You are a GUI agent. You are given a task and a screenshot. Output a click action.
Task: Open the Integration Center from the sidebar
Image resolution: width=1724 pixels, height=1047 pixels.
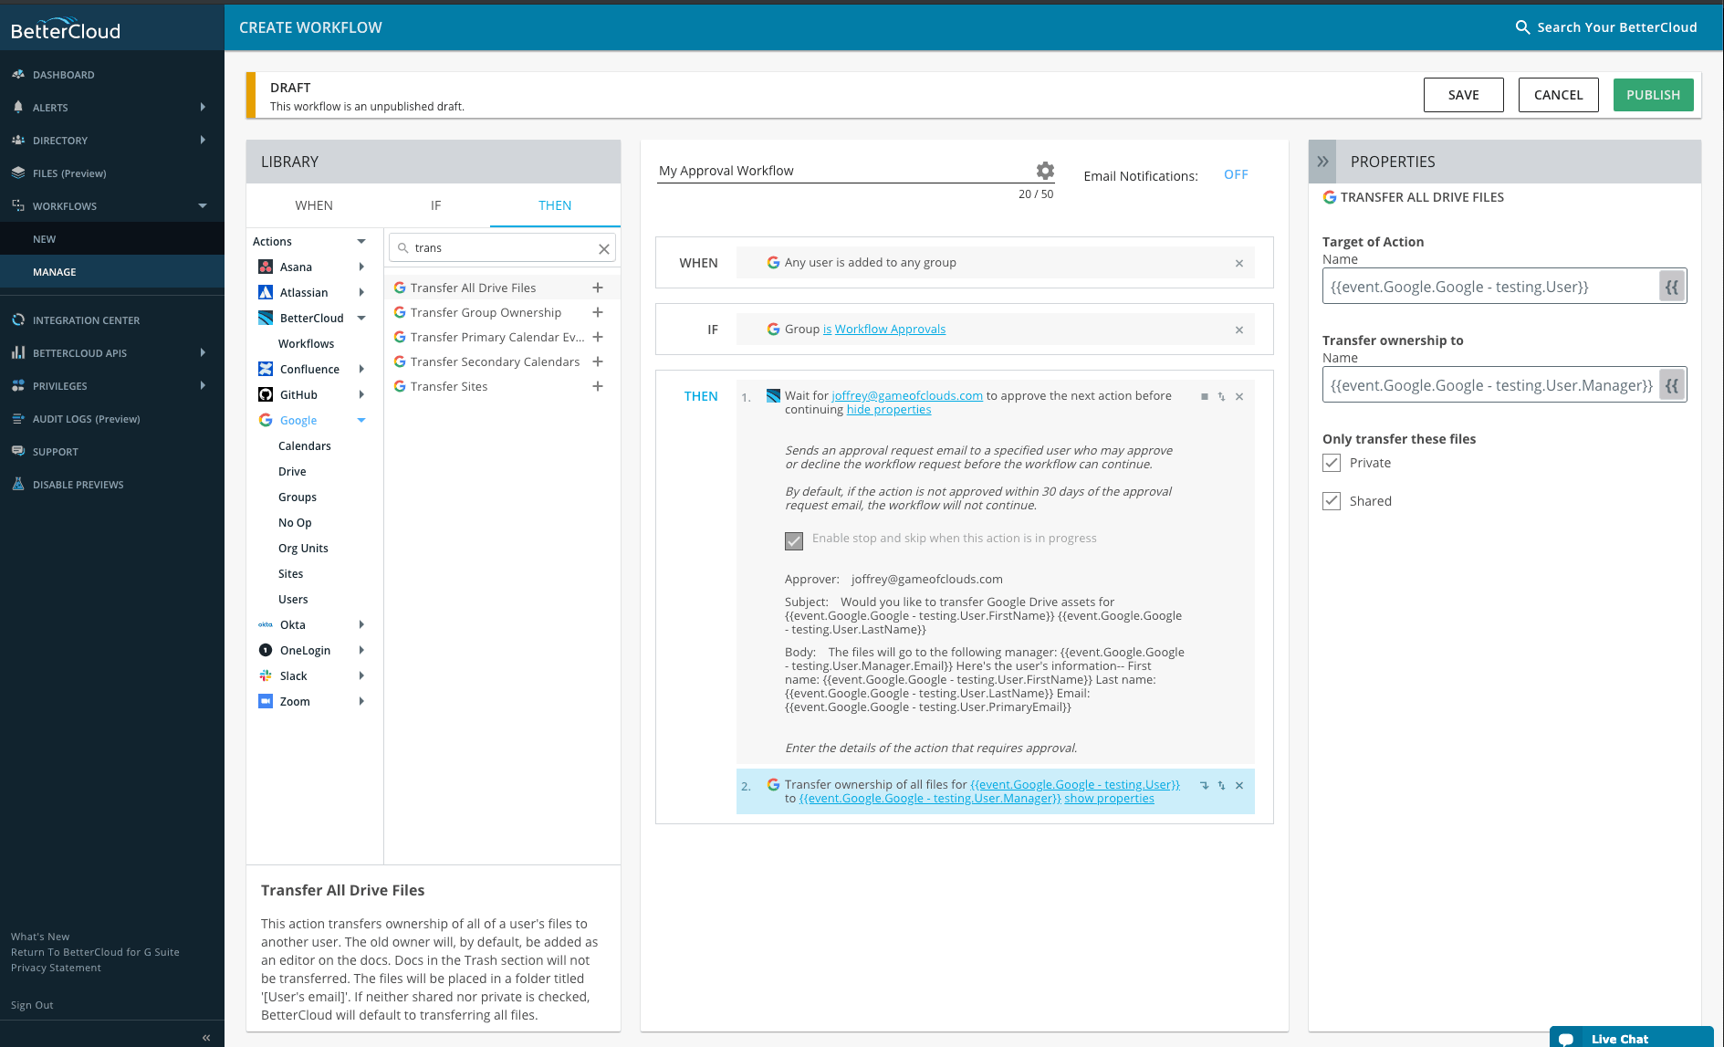coord(88,319)
